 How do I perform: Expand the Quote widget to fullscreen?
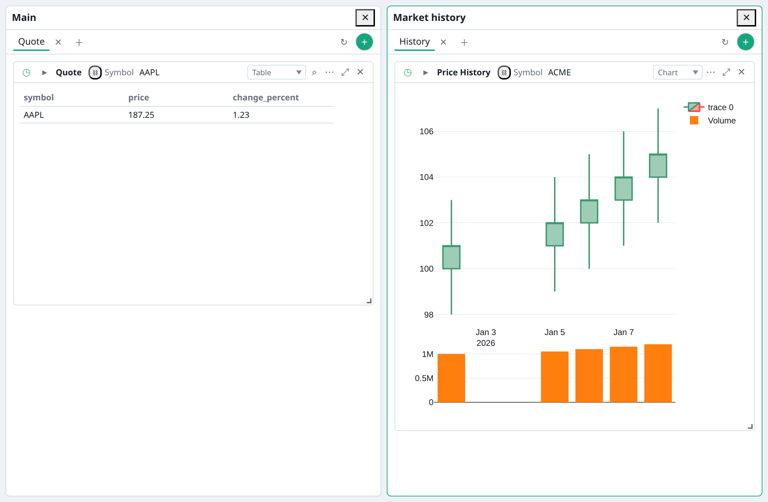345,72
